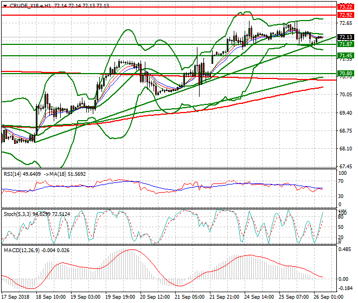
Task: Click the CRUDE_X18.e,H1 chart title text
Action: pyautogui.click(x=30, y=6)
